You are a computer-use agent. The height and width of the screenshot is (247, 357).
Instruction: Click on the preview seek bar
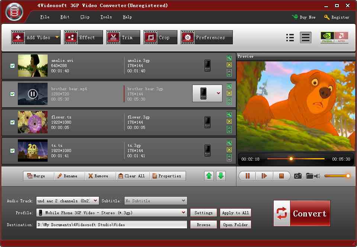(296, 159)
